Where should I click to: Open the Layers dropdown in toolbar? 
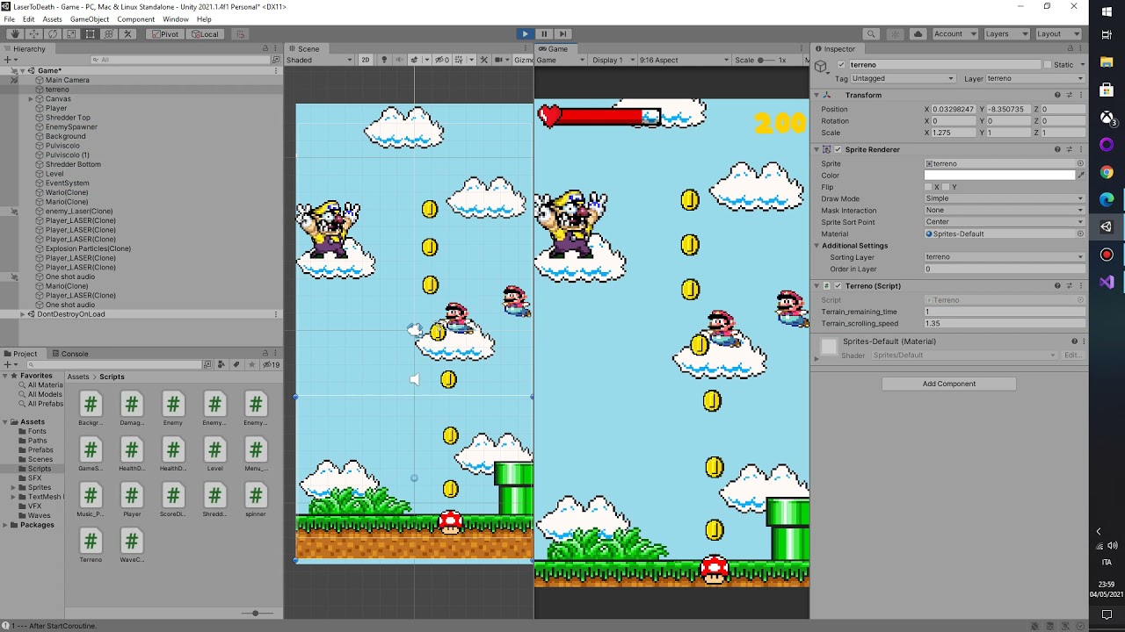pyautogui.click(x=1005, y=34)
